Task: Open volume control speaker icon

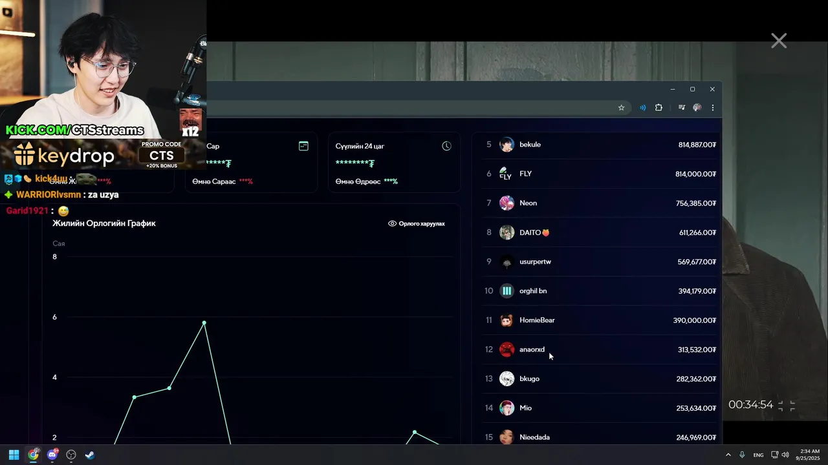Action: (x=785, y=455)
